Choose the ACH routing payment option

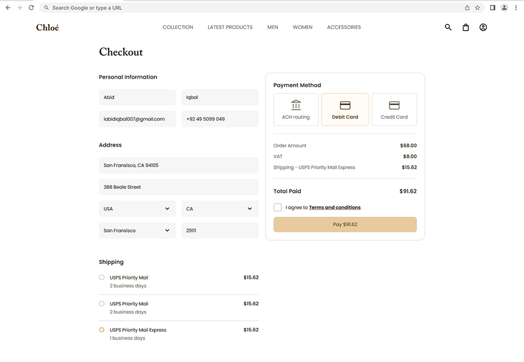point(296,109)
